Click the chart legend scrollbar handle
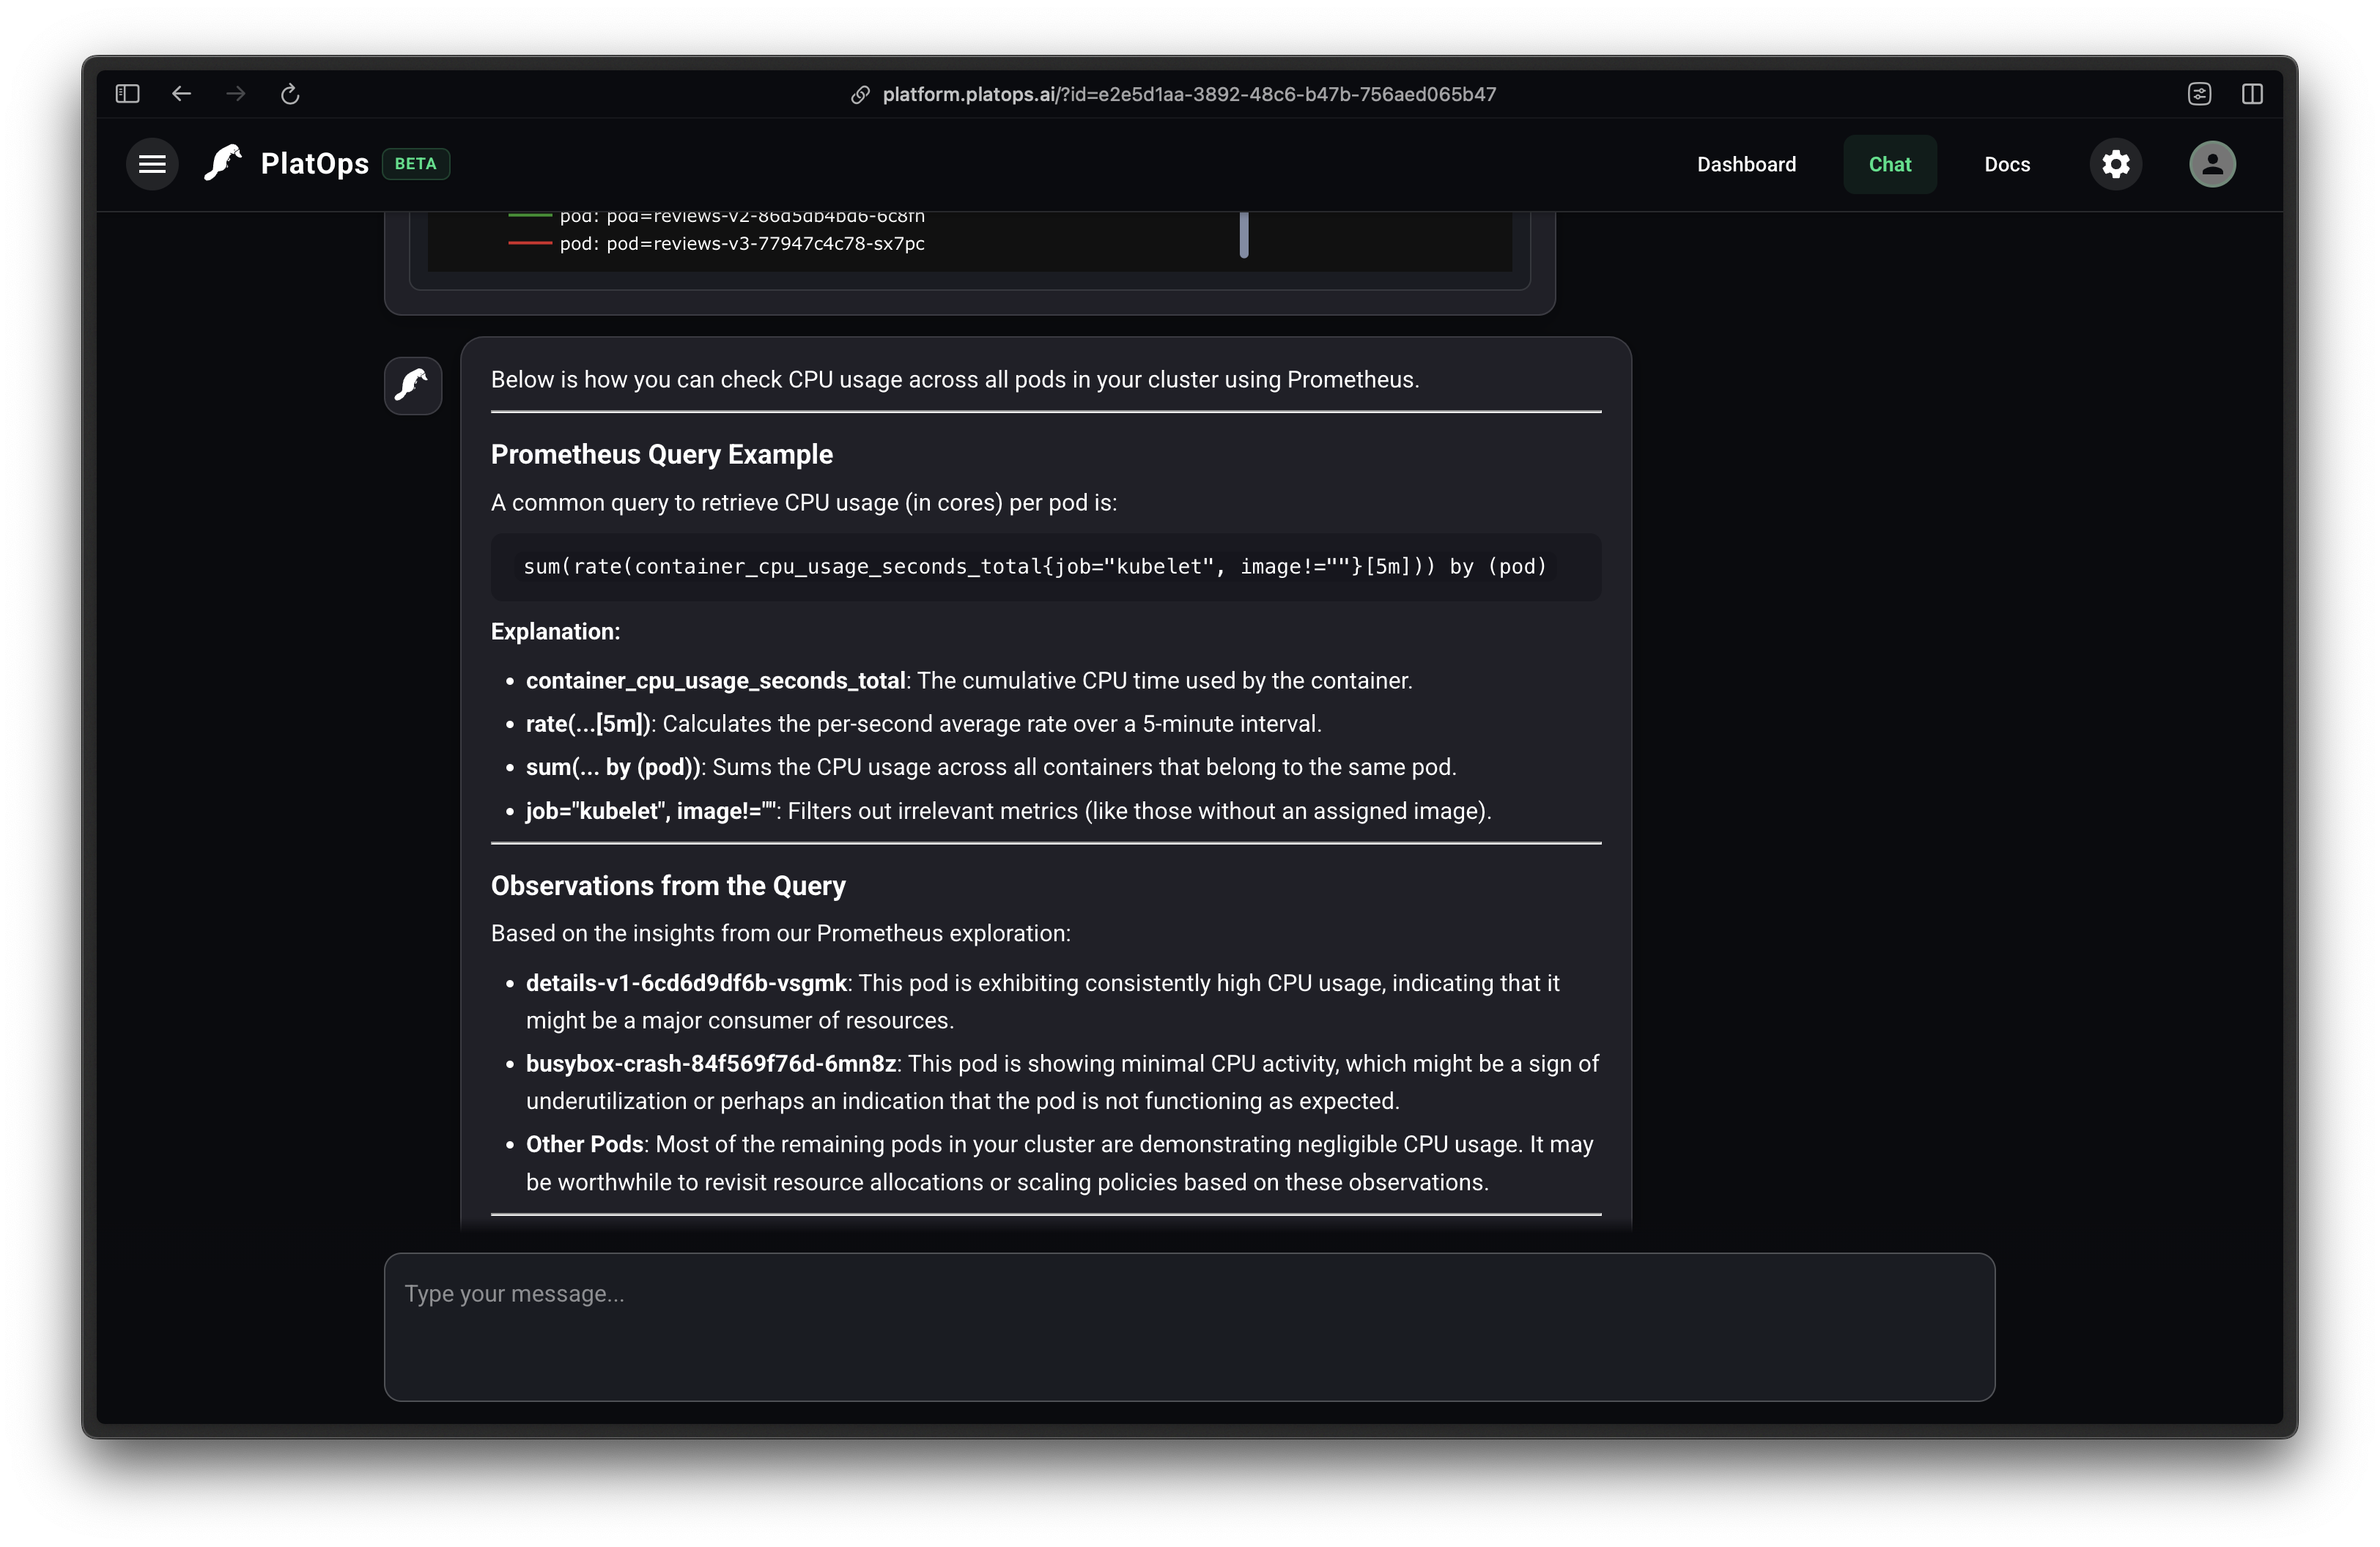Image resolution: width=2380 pixels, height=1547 pixels. 1244,235
